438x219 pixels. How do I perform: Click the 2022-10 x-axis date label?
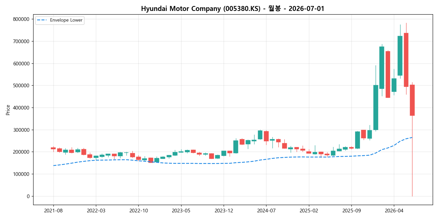click(138, 211)
